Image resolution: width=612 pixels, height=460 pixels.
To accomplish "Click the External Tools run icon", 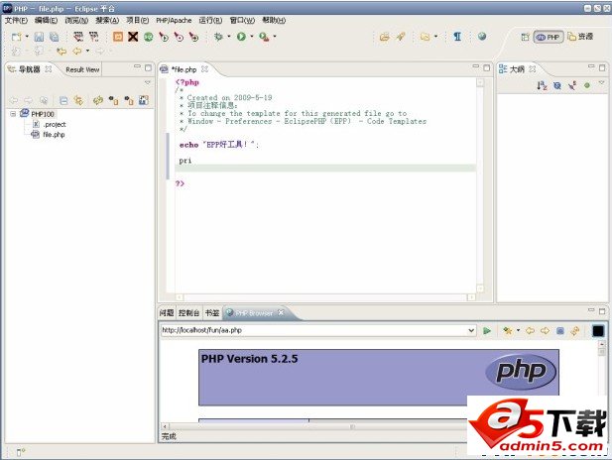I will pyautogui.click(x=264, y=37).
